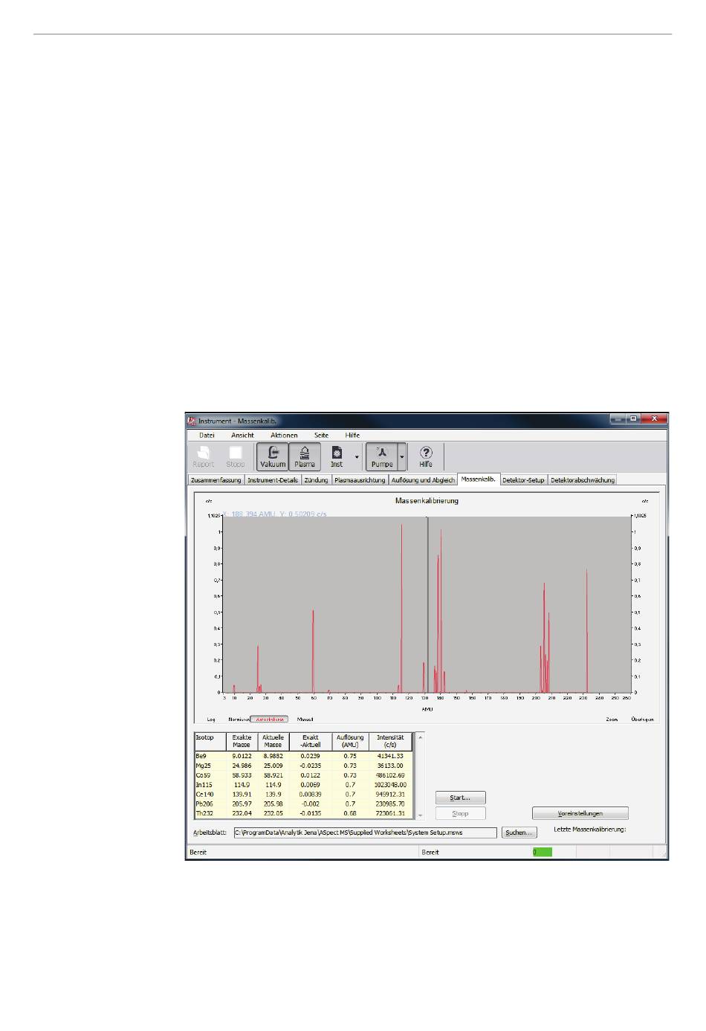706x1031 pixels.
Task: Open Voreinstellungen
Action: [580, 813]
